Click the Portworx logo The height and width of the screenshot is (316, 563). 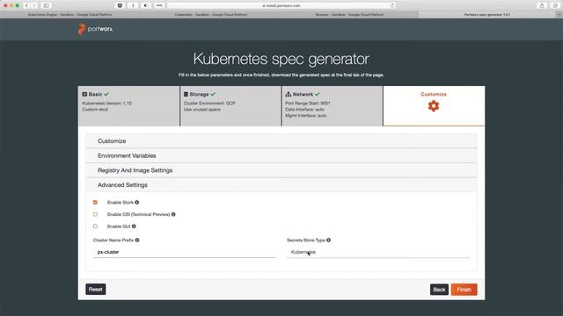(95, 29)
